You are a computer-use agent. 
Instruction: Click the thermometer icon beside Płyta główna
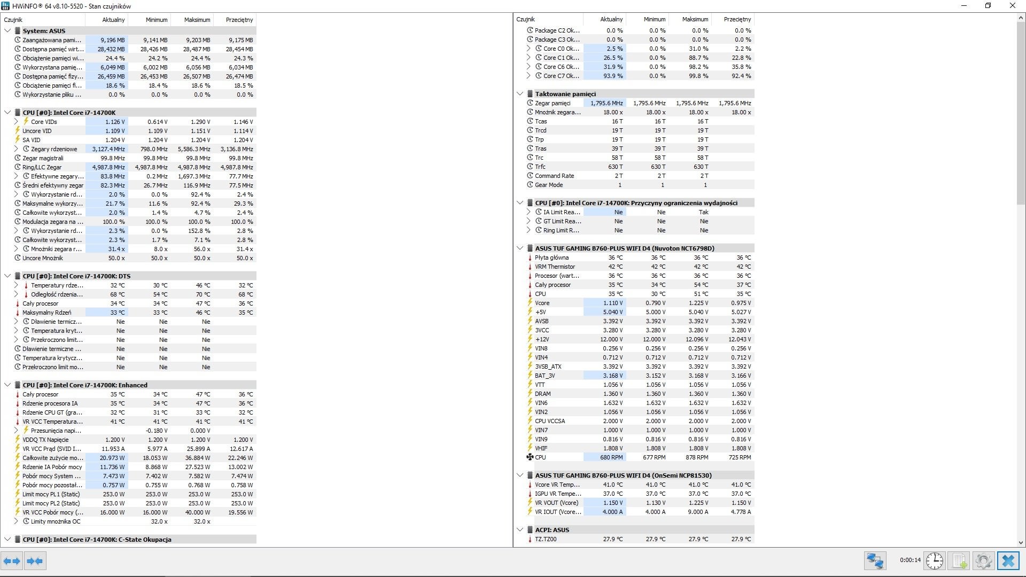click(x=530, y=258)
